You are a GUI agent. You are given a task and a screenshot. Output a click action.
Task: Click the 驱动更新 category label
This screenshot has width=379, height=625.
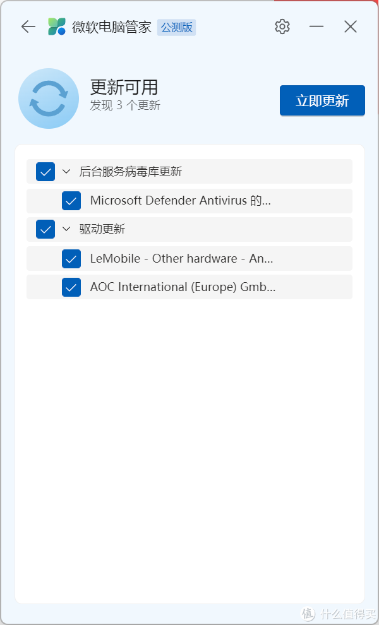point(102,229)
